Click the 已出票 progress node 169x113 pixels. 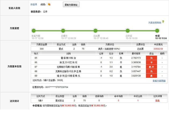pos(95,30)
